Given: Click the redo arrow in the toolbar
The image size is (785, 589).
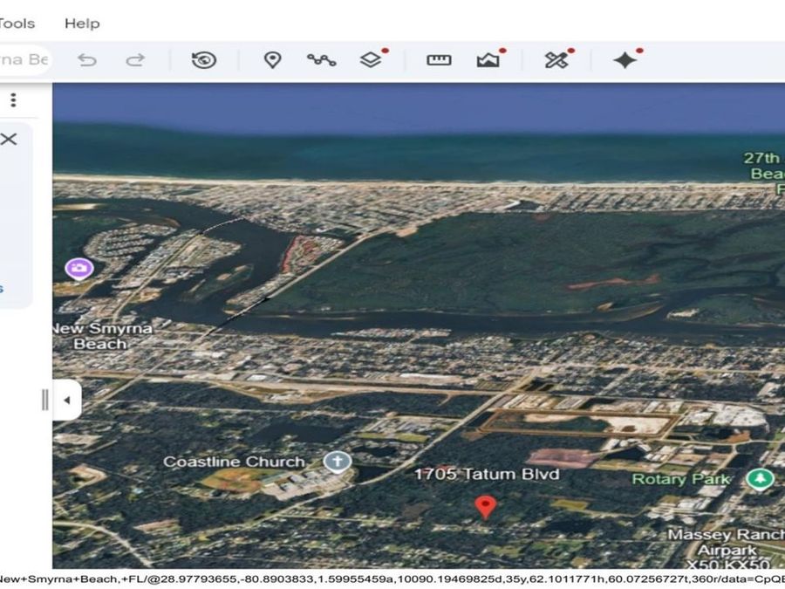Looking at the screenshot, I should [137, 59].
